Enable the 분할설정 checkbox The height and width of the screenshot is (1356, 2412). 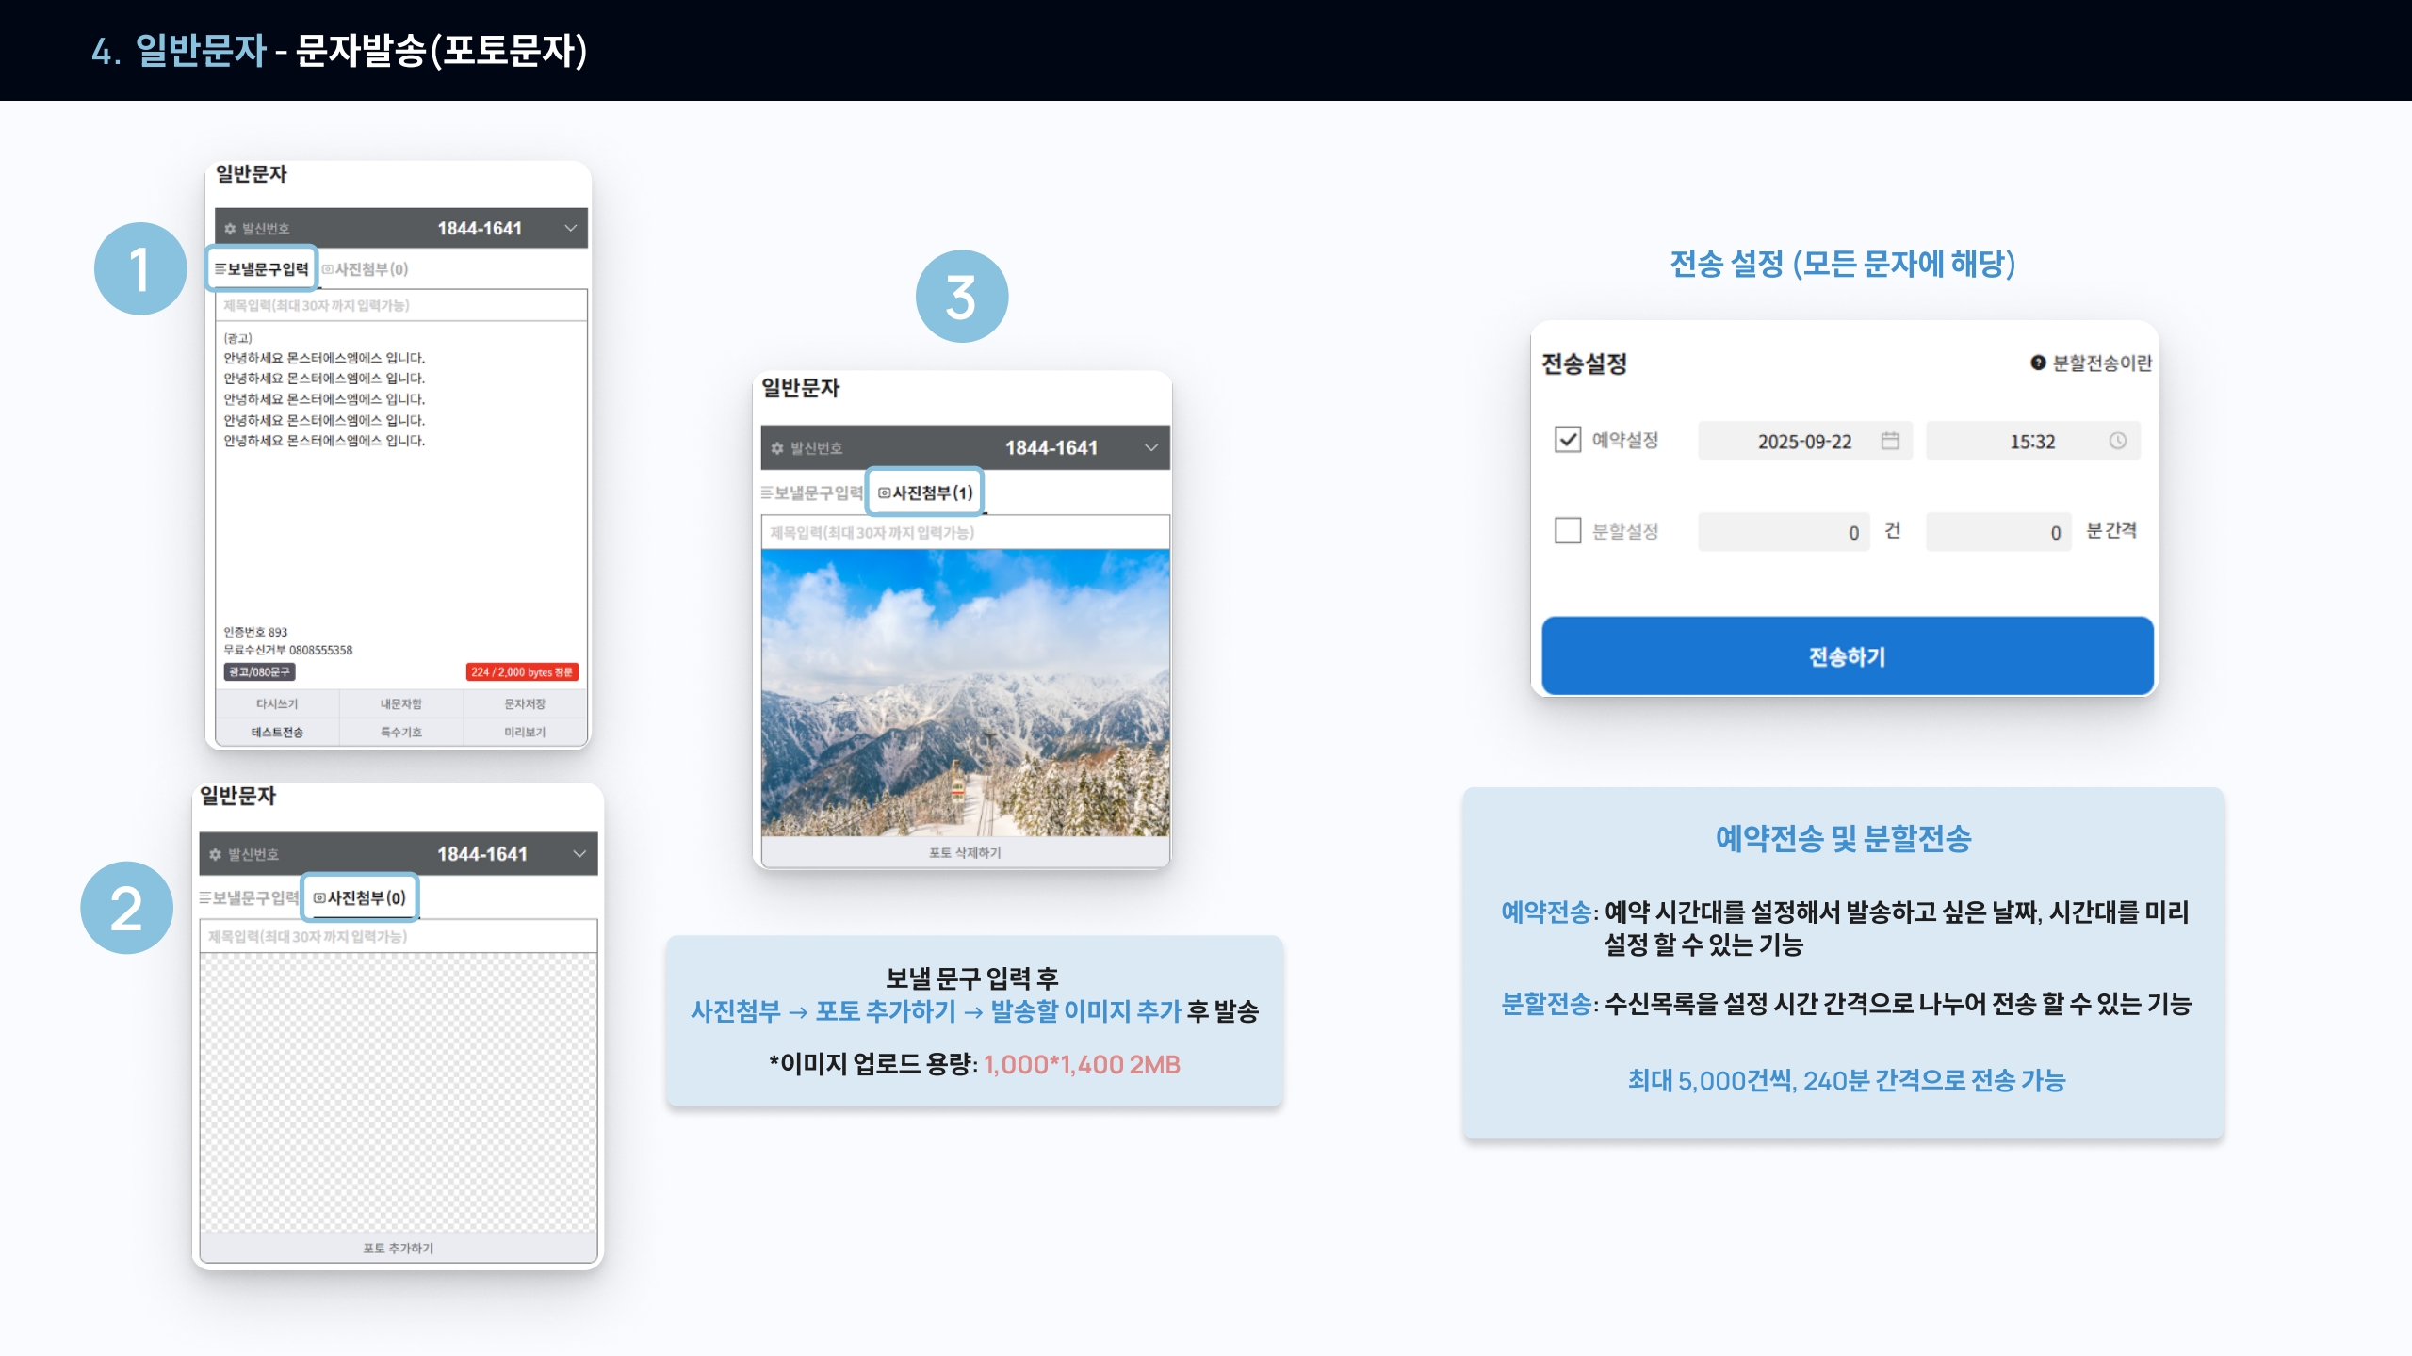pos(1568,530)
